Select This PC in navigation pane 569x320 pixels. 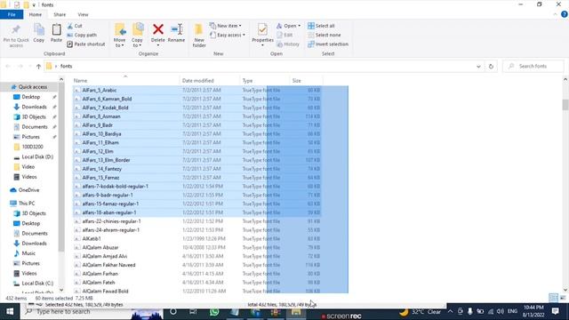pos(26,204)
